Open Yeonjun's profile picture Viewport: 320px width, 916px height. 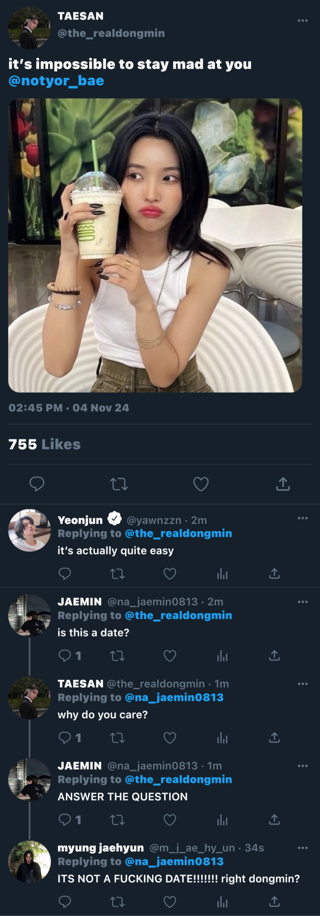30,530
